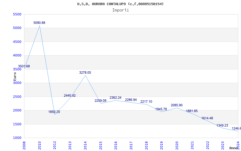Click the 3000 y-axis tick label

17,83
